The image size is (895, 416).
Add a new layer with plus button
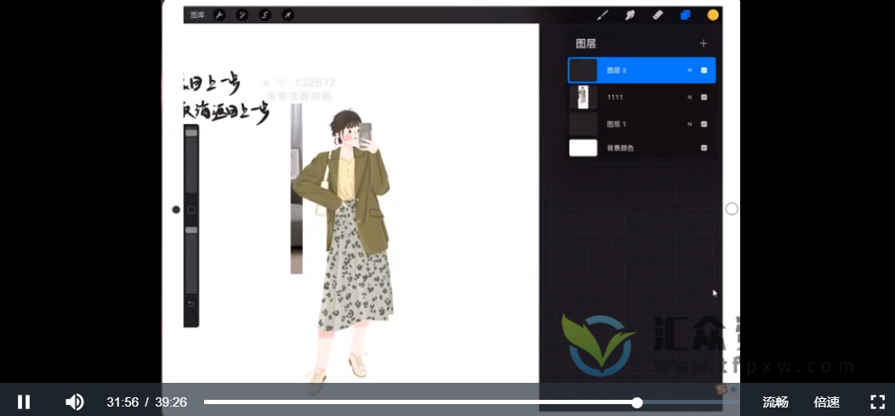click(703, 43)
